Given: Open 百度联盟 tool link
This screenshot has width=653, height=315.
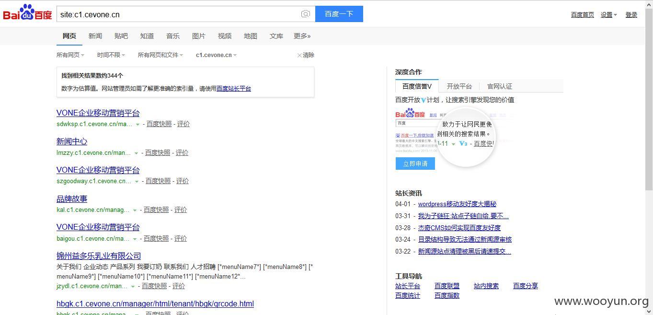Looking at the screenshot, I should [x=447, y=286].
